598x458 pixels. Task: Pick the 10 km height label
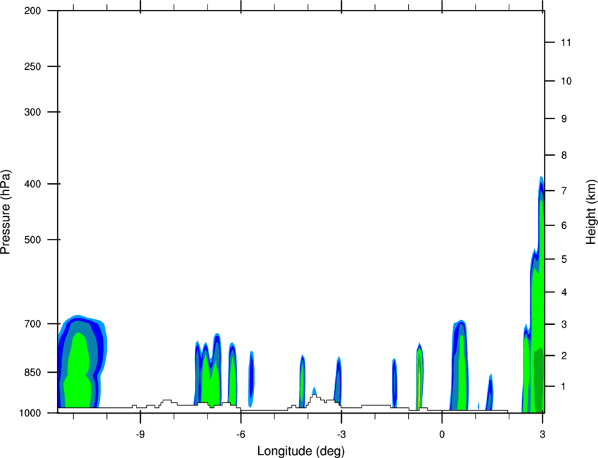pos(566,81)
